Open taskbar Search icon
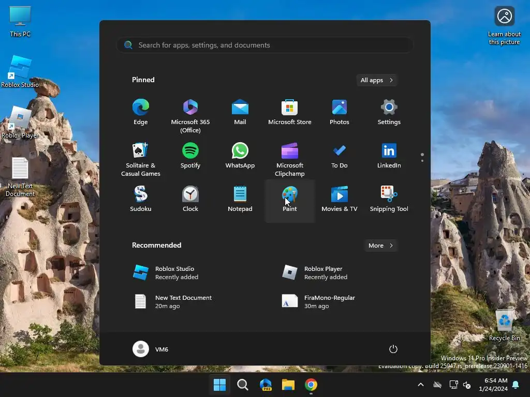 (242, 385)
